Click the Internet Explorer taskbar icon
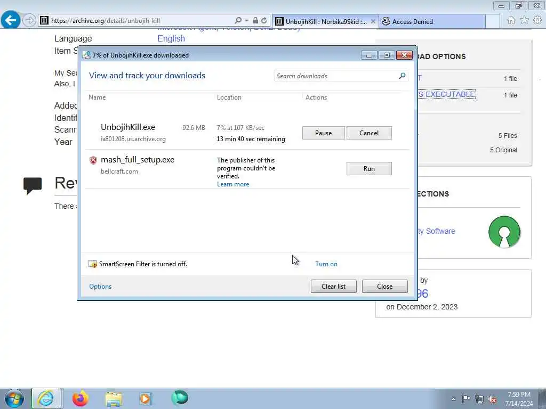This screenshot has width=546, height=409. [x=46, y=398]
